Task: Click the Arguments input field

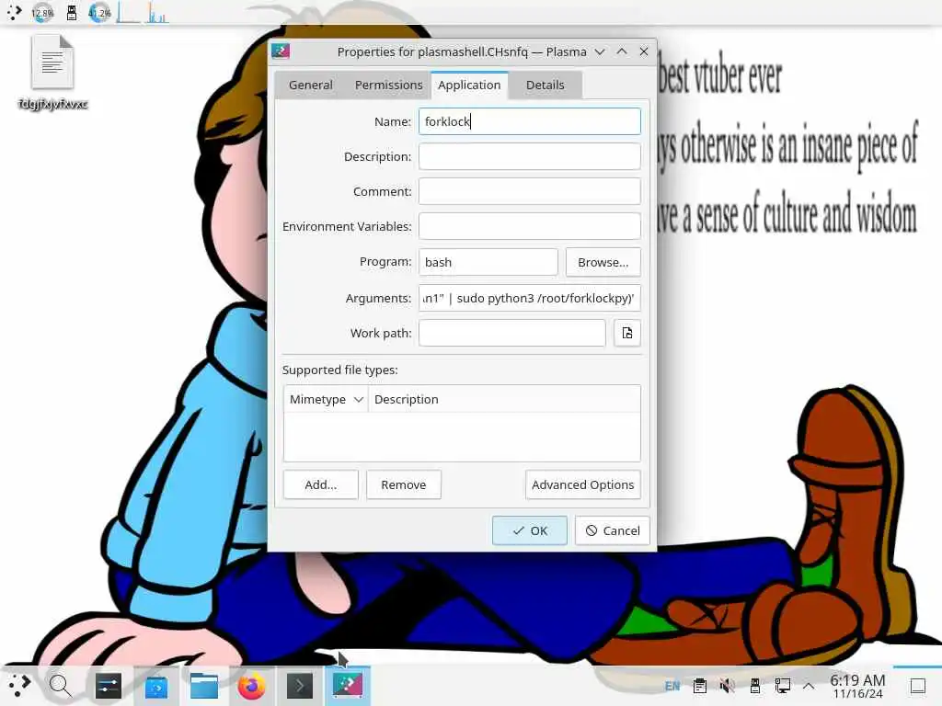Action: 529,299
